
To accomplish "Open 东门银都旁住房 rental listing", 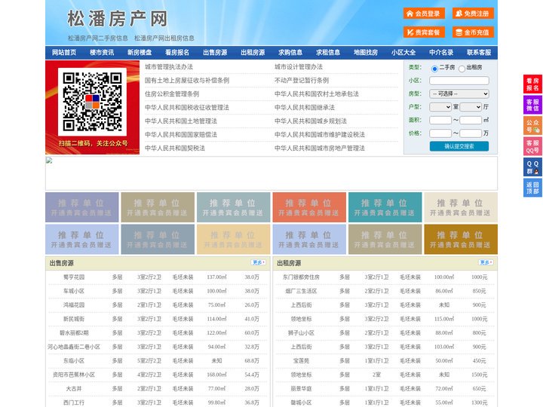I will [301, 277].
